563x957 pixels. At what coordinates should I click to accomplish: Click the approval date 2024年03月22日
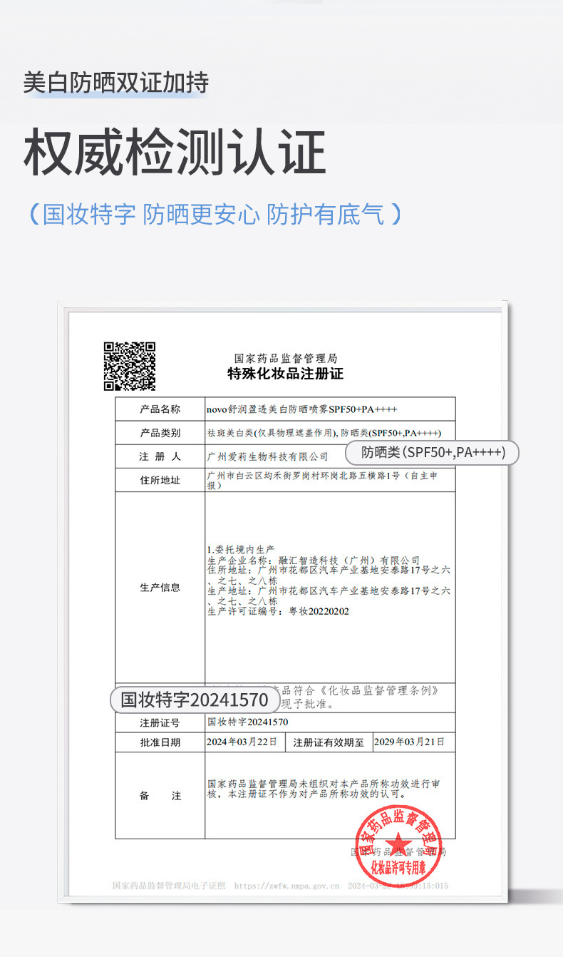[x=242, y=742]
